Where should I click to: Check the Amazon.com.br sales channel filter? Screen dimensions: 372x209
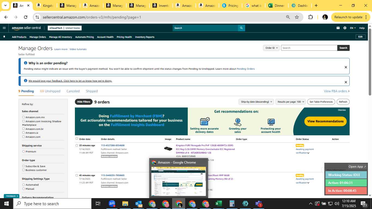coord(23,129)
